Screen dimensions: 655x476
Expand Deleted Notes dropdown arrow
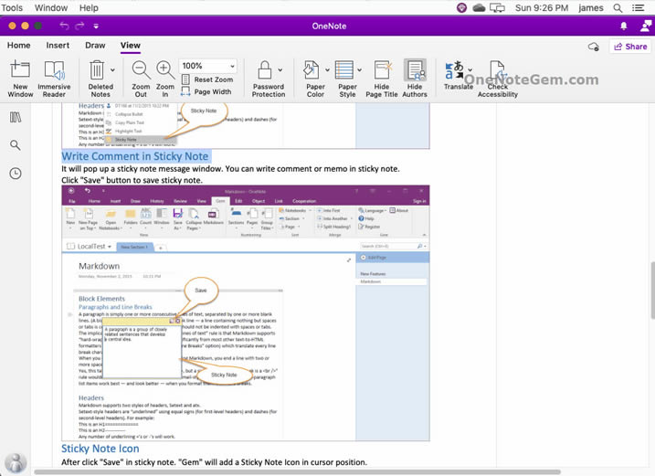112,69
